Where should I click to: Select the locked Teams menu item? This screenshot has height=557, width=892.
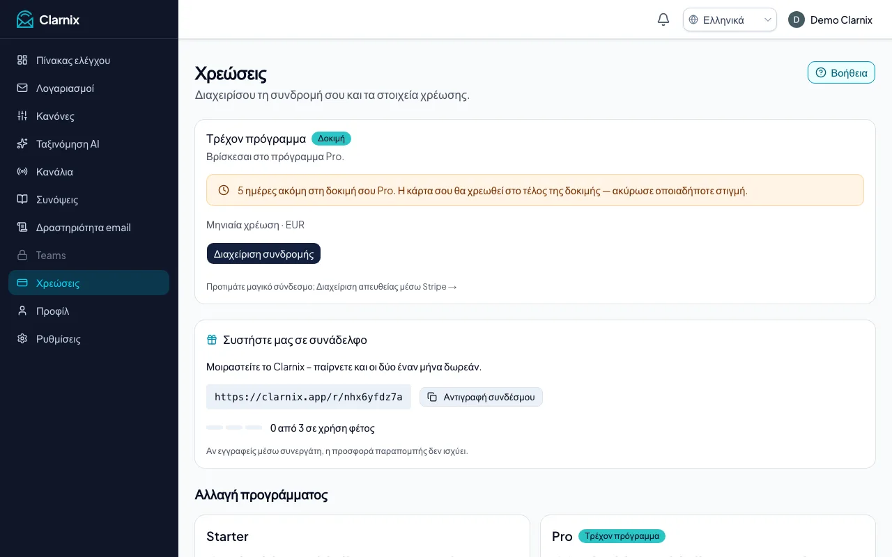(89, 255)
